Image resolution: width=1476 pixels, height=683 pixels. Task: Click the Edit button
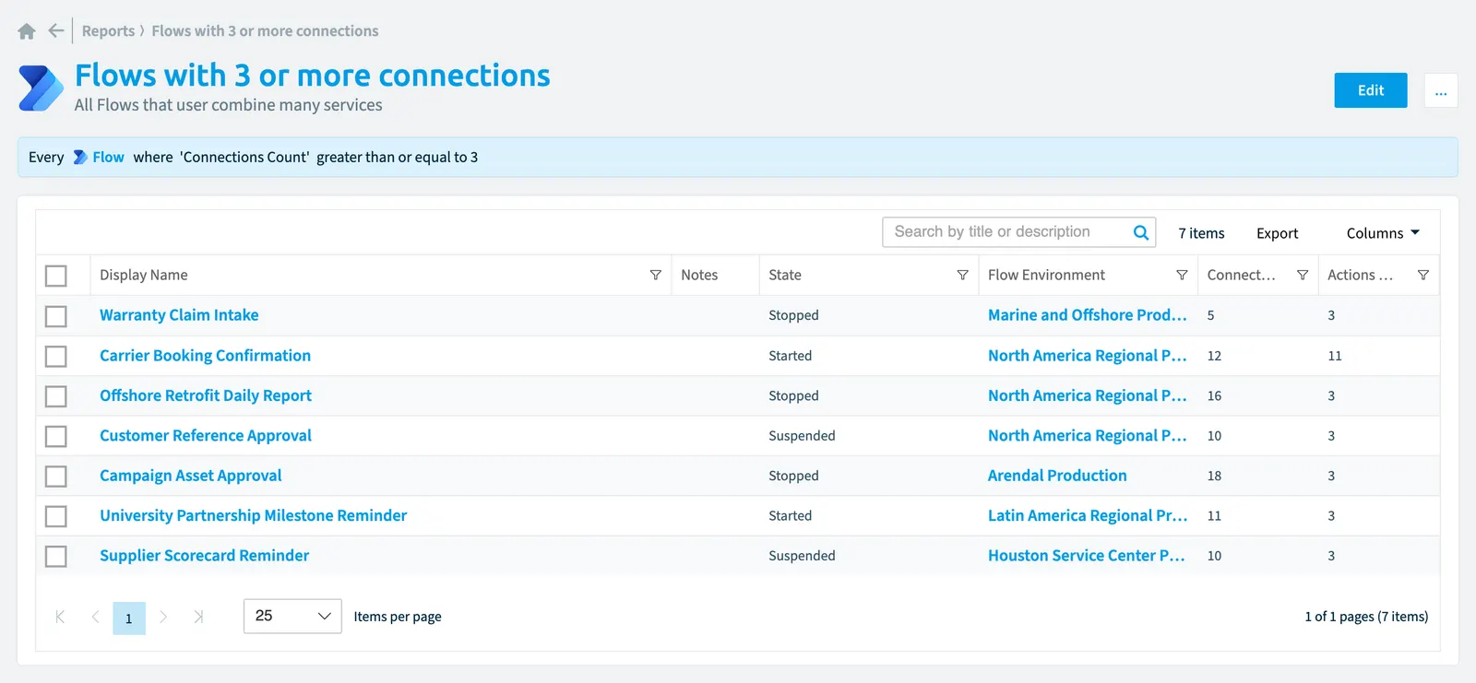[1371, 90]
